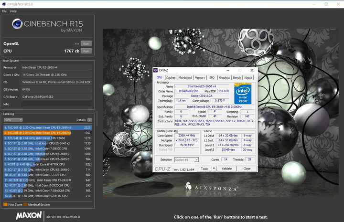The width and height of the screenshot is (344, 222).
Task: Click the Details arrow icon in Ranking
Action: (89, 120)
